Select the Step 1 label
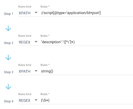This screenshot has width=133, height=109. [9, 14]
